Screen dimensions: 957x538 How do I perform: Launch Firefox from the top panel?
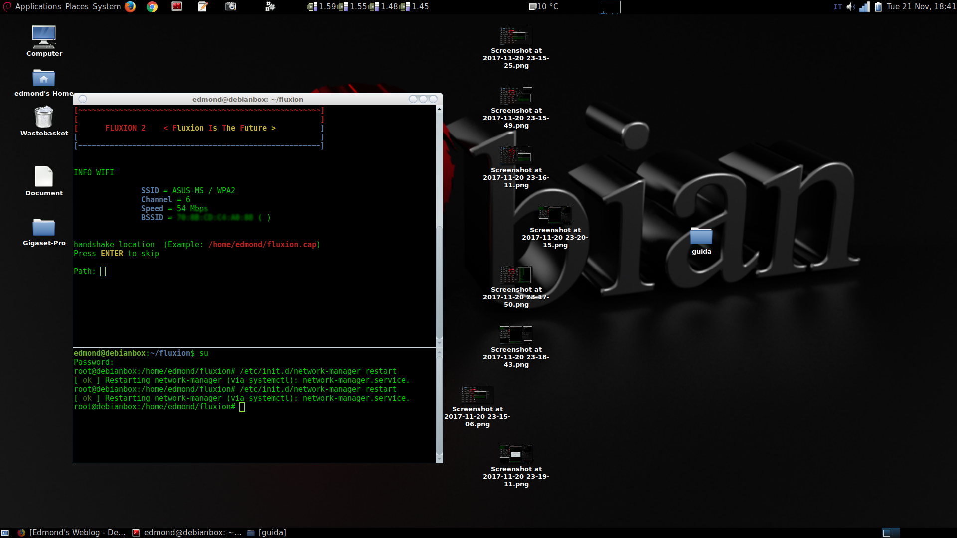(130, 7)
